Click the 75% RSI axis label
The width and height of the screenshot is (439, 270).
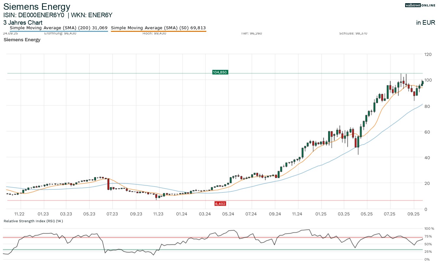429,236
